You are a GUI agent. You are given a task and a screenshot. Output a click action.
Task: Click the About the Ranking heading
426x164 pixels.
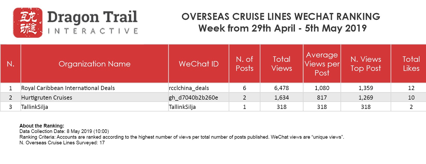(42, 126)
